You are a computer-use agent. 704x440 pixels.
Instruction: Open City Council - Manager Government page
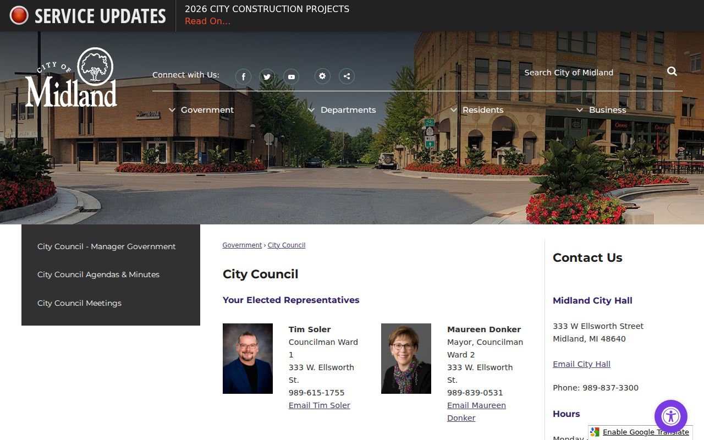[x=107, y=246]
